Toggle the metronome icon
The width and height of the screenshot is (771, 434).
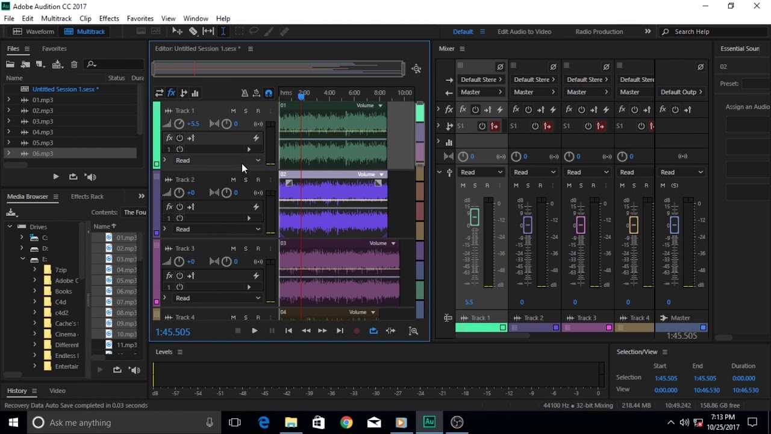[245, 93]
